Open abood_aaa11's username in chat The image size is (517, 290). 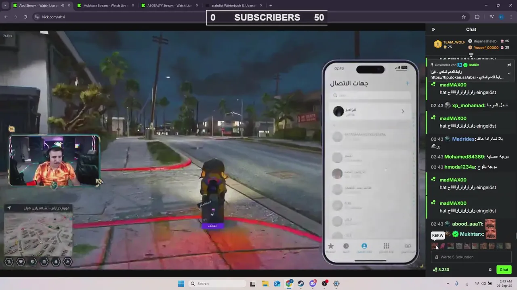click(x=467, y=224)
